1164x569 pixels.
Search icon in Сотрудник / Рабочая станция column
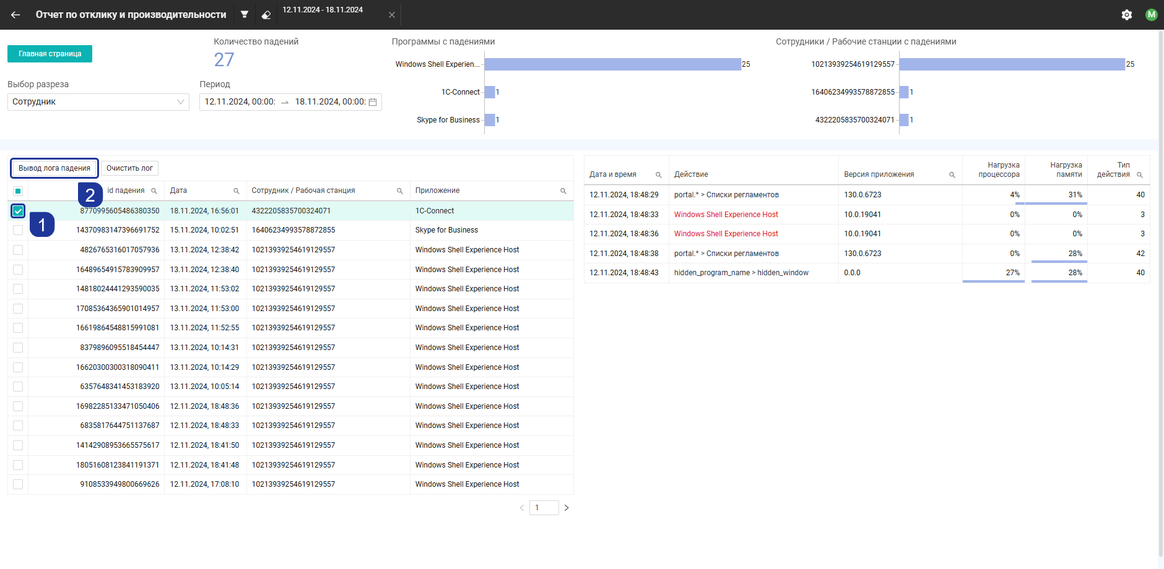pyautogui.click(x=400, y=191)
